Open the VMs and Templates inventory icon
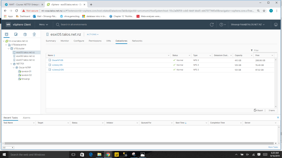This screenshot has width=282, height=158. [x=16, y=34]
